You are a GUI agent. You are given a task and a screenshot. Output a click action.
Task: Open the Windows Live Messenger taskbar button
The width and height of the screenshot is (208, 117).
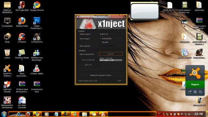(75, 114)
